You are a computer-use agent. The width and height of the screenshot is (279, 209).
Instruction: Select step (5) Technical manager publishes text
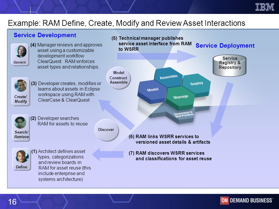(x=152, y=44)
